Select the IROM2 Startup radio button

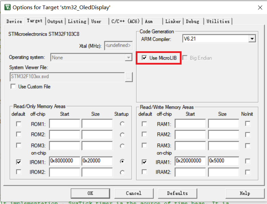tap(122, 173)
